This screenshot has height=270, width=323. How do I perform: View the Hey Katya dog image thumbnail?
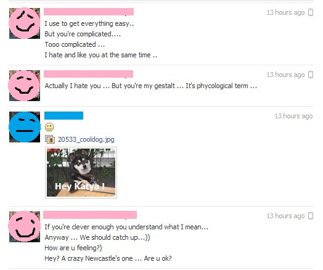pos(81,173)
